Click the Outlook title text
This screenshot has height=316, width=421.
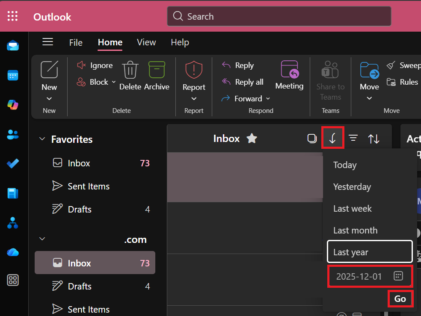click(52, 17)
